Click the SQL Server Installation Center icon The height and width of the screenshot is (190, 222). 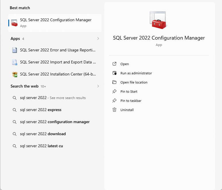tap(15, 74)
